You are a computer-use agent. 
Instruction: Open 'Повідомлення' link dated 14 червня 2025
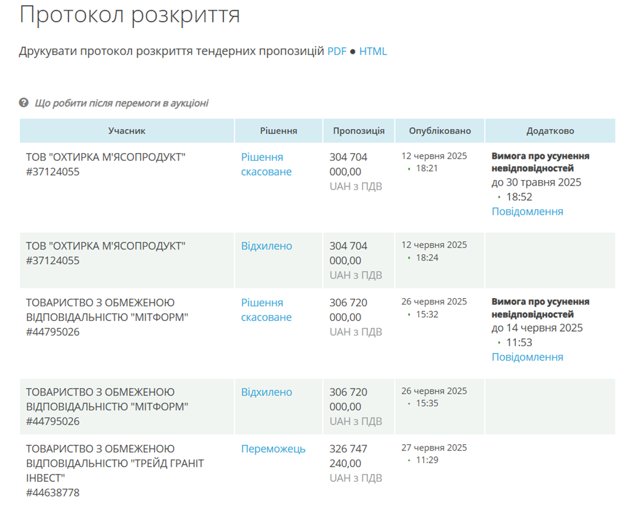click(x=527, y=357)
